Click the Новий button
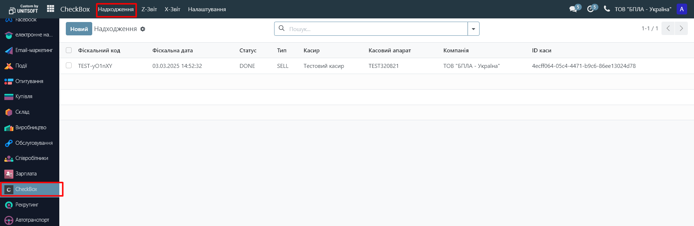 (79, 29)
